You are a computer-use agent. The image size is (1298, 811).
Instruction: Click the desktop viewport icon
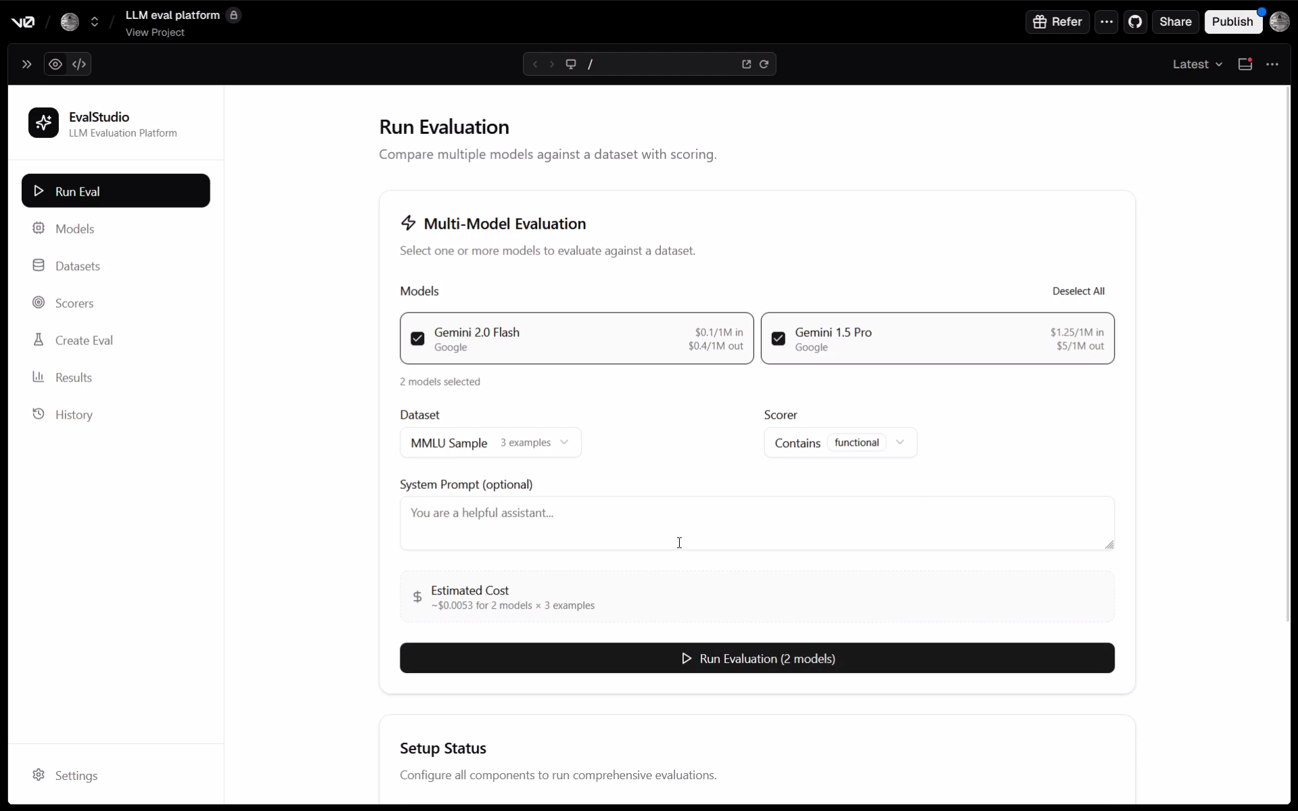click(571, 64)
